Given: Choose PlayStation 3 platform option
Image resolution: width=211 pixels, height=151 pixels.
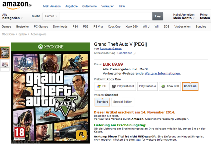Looking at the screenshot, I should click(123, 86).
